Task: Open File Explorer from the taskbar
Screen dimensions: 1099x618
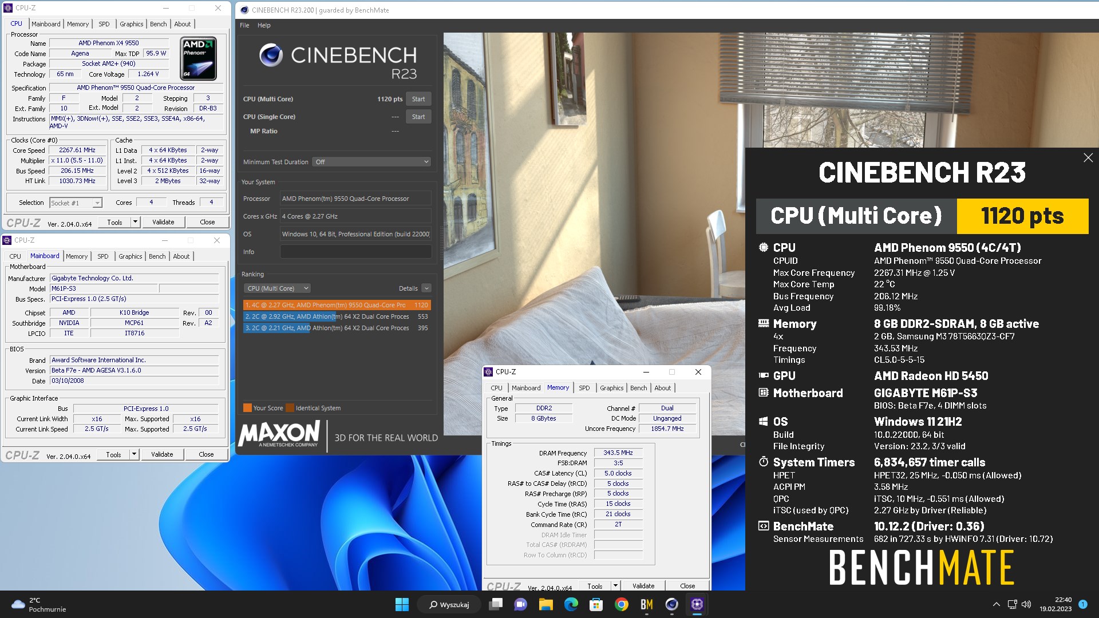Action: coord(546,604)
